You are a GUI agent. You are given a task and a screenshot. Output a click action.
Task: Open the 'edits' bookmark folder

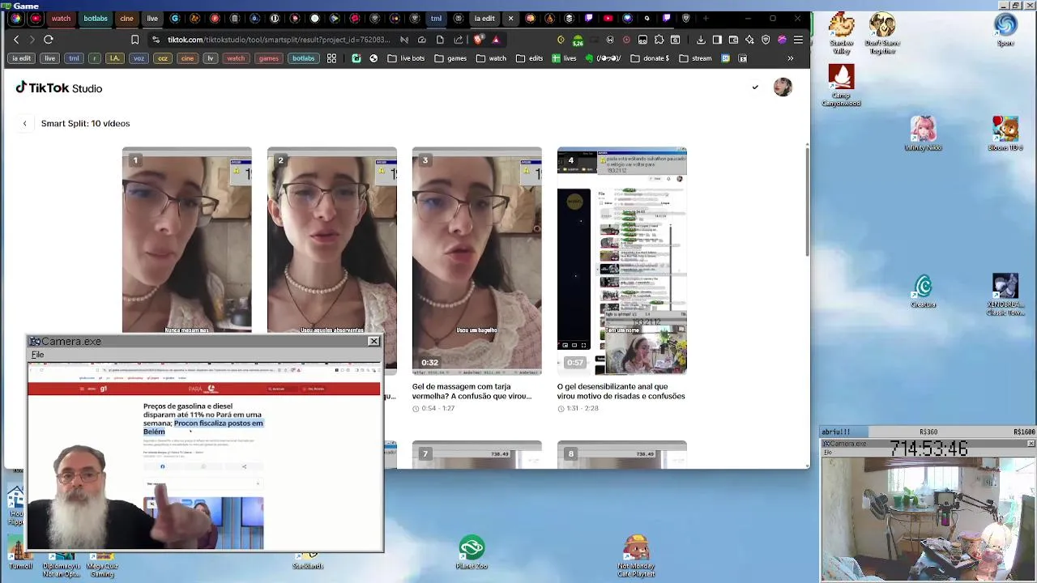[x=529, y=58]
